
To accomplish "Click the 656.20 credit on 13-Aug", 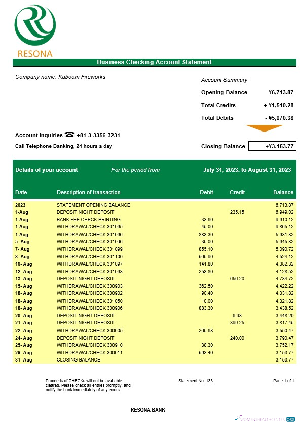I will click(x=237, y=279).
